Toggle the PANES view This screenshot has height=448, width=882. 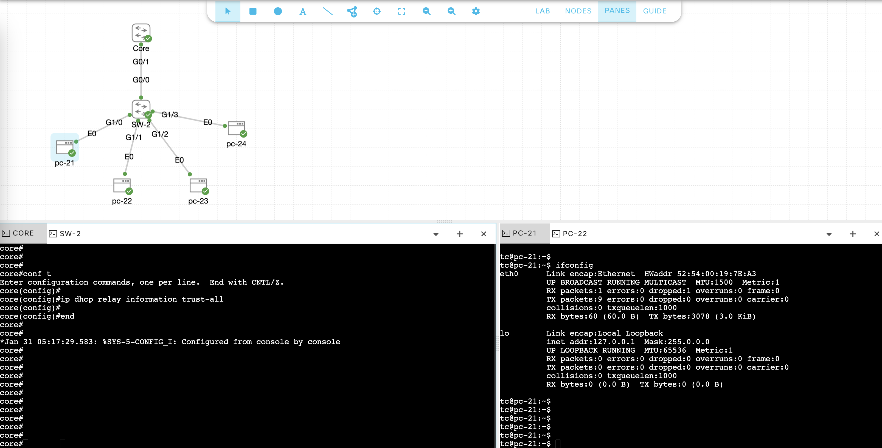pyautogui.click(x=617, y=11)
